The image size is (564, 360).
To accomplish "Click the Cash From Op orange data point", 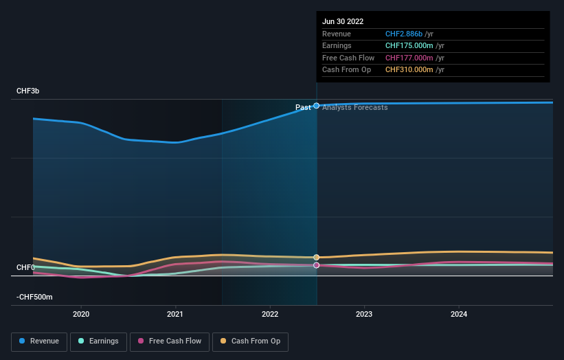I will pos(316,257).
